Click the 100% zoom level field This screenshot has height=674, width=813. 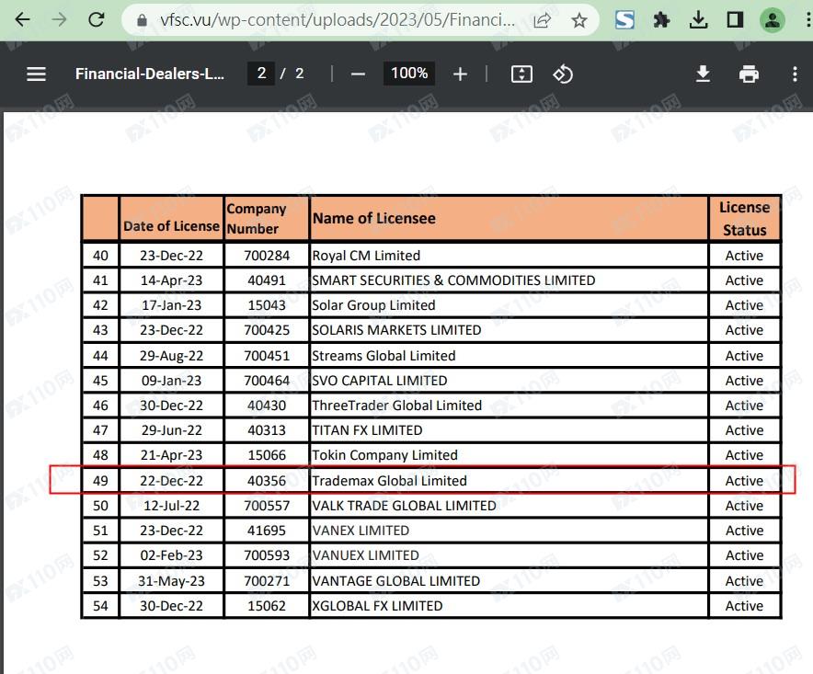[x=409, y=74]
